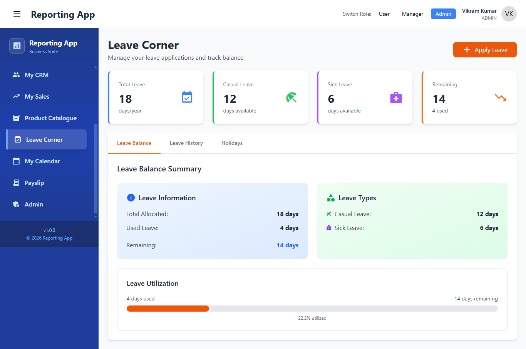Click the medical kit icon on Sick Leave card
This screenshot has height=349, width=526.
click(396, 97)
